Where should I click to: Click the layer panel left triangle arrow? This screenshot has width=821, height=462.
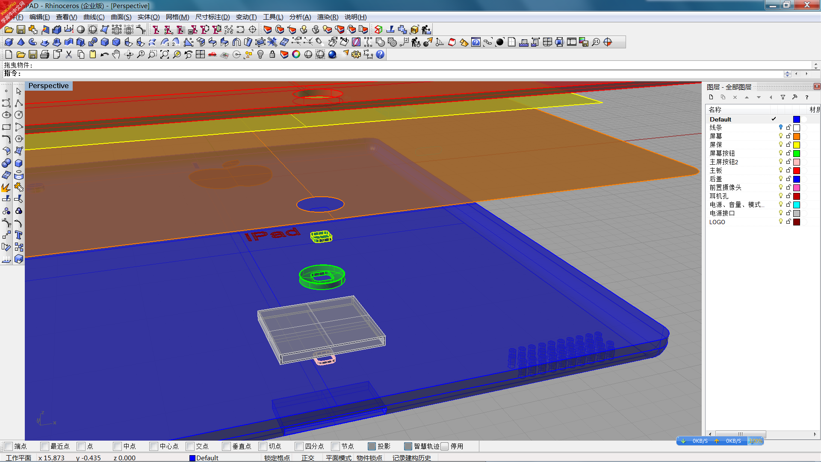tap(771, 97)
